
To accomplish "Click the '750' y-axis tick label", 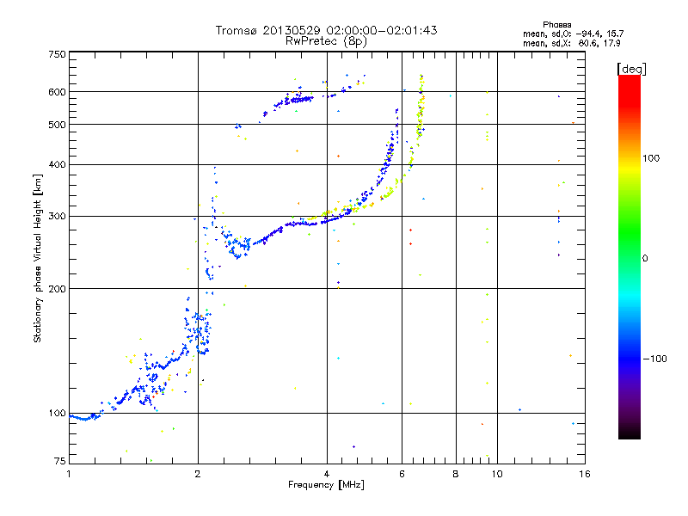I will tap(57, 54).
